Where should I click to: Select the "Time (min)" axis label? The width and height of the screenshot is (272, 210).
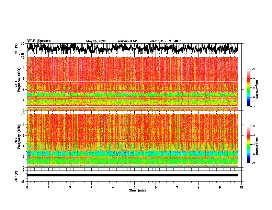click(137, 190)
